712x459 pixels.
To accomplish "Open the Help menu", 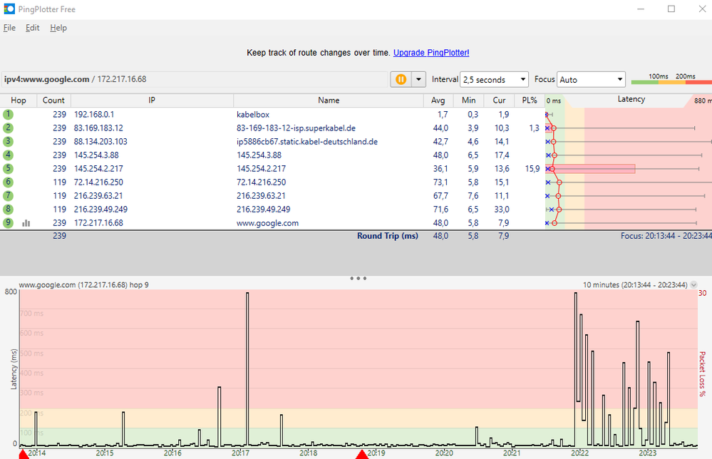I will 58,27.
